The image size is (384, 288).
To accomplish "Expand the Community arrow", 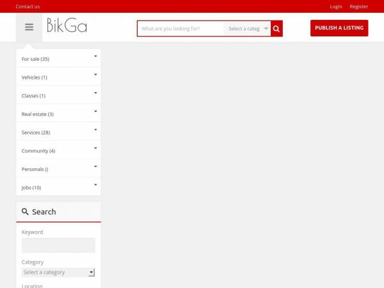I will [95, 148].
